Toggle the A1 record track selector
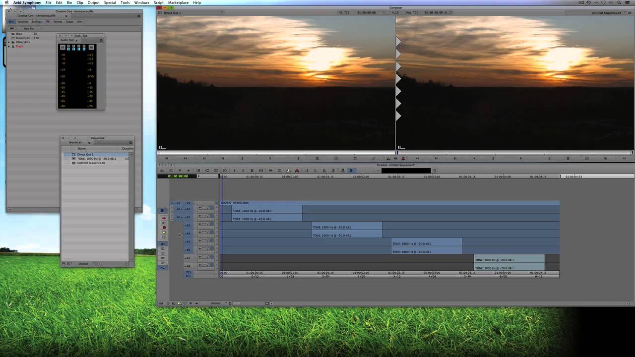Viewport: 635px width, 357px height. point(188,209)
